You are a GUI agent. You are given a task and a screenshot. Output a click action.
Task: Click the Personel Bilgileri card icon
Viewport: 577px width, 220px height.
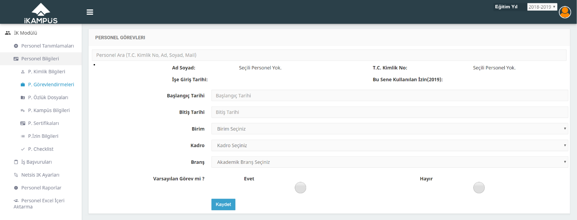pos(16,59)
